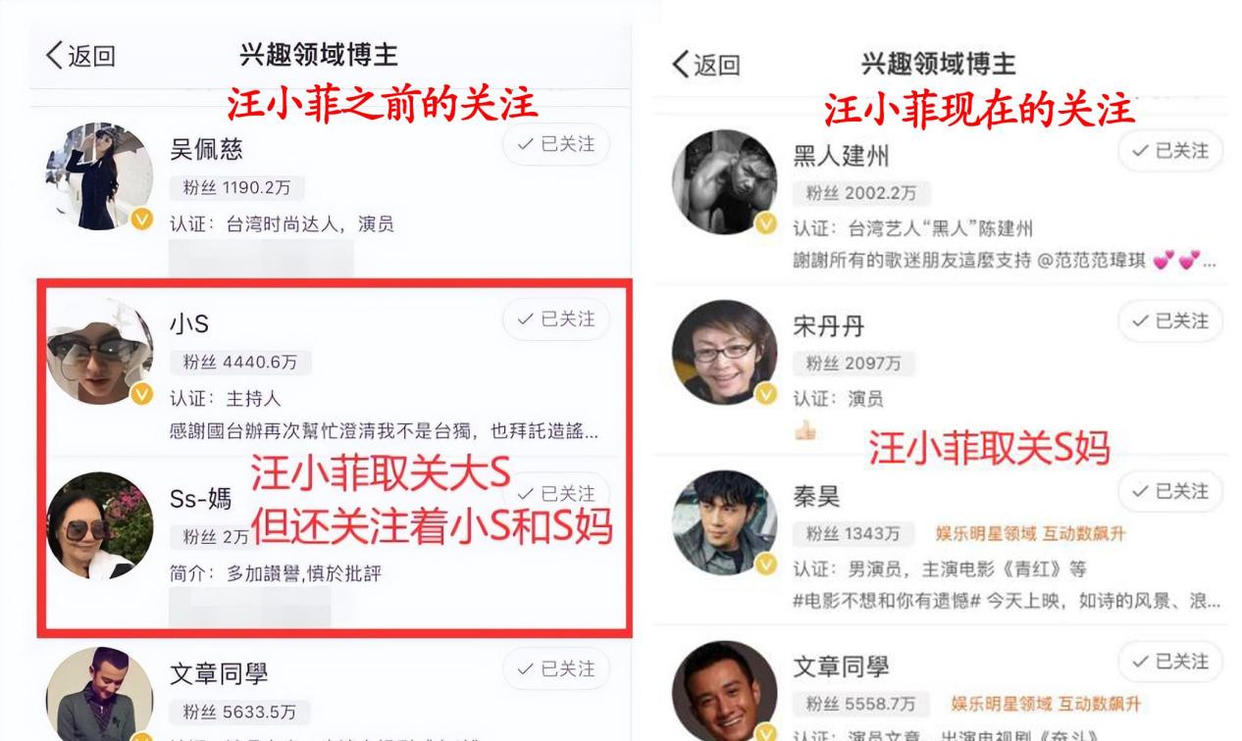1242x741 pixels.
Task: Toggle 已关注 for 小S
Action: click(x=556, y=319)
